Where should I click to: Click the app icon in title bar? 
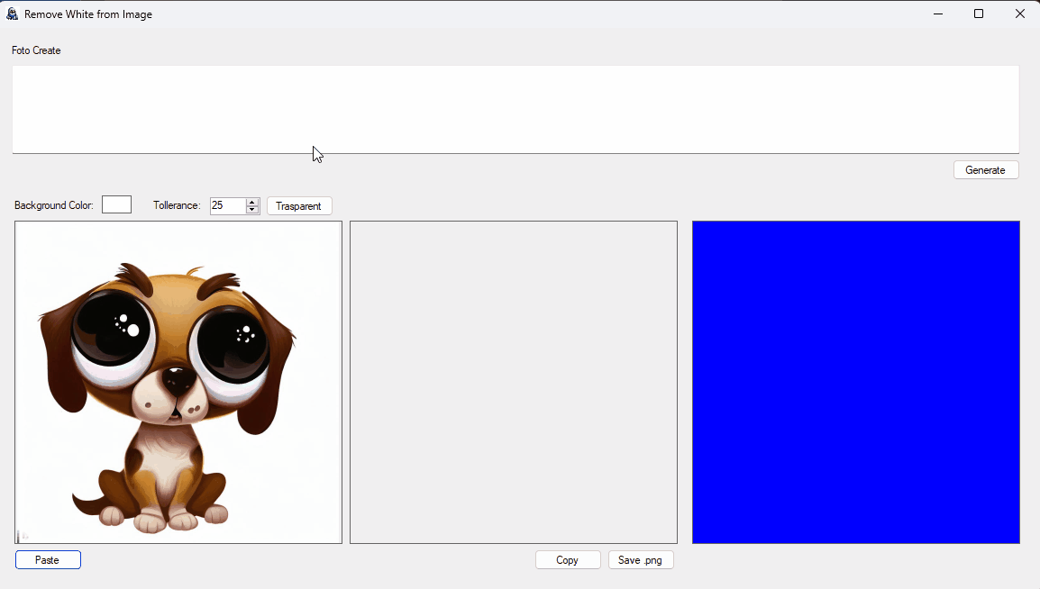click(12, 14)
